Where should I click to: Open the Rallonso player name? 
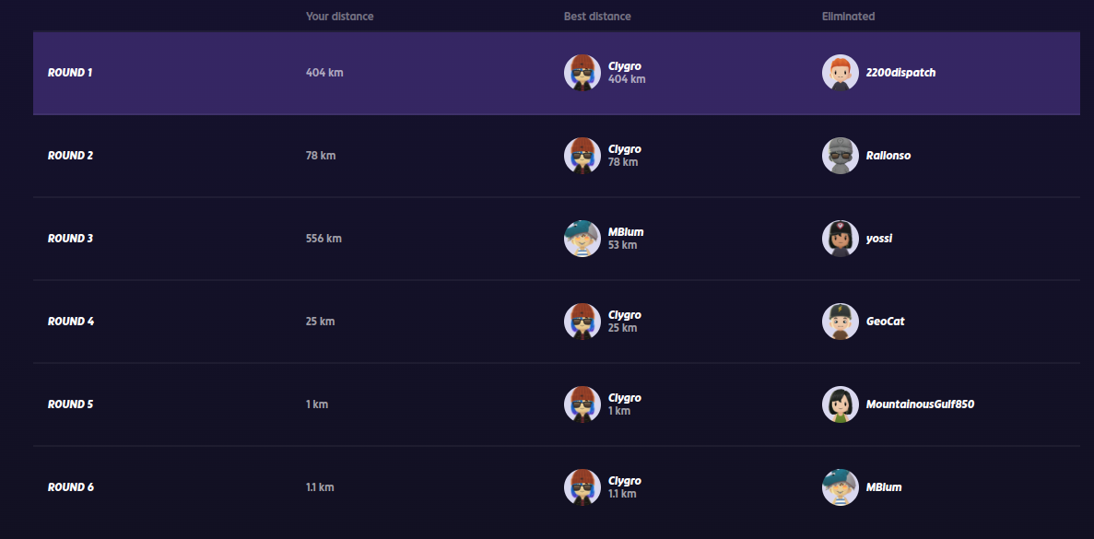pos(888,156)
